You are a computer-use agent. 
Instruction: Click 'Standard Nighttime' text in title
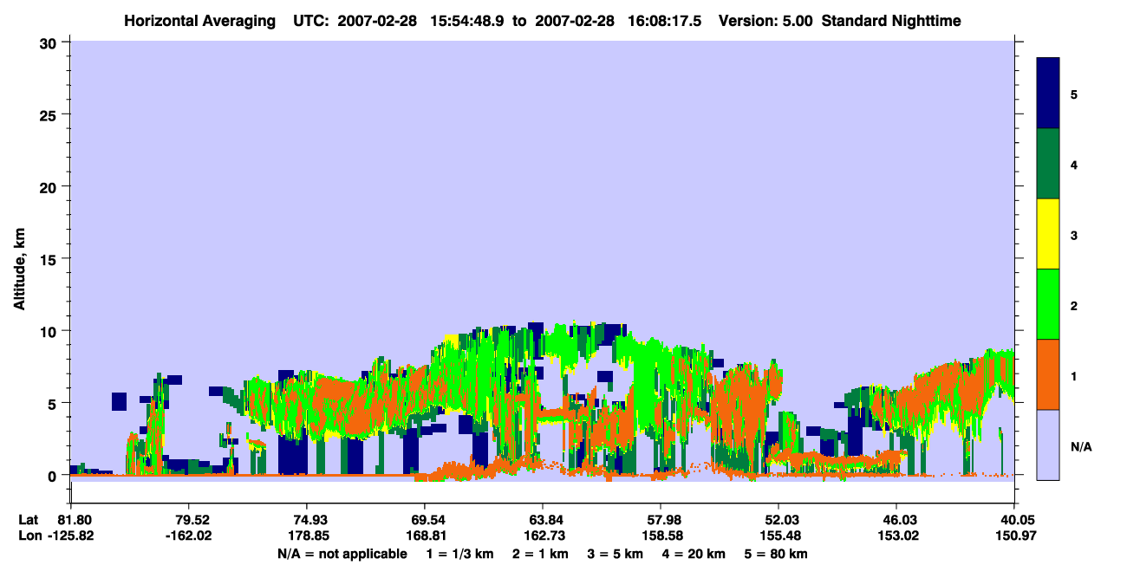891,20
